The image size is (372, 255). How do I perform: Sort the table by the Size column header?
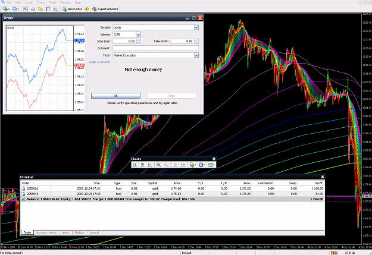coord(130,183)
